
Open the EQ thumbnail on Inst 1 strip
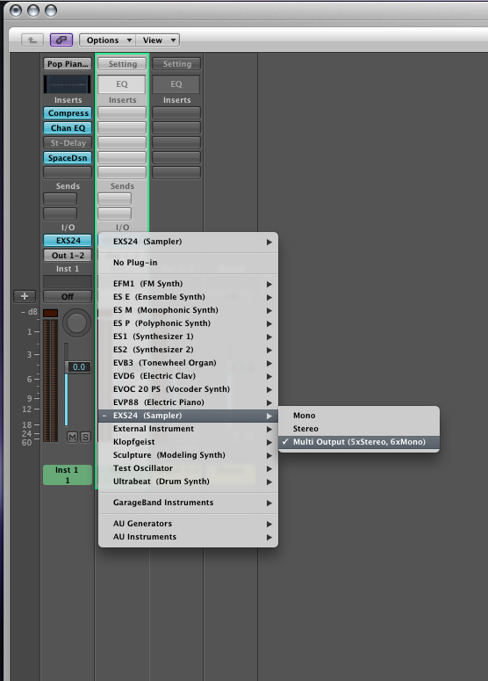click(x=68, y=83)
